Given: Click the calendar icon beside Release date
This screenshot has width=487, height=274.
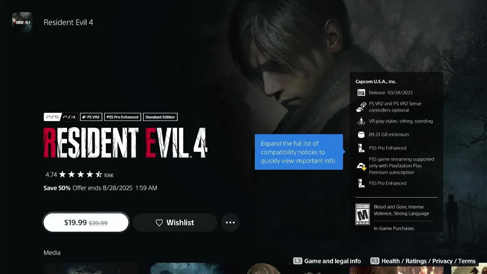Looking at the screenshot, I should 361,92.
